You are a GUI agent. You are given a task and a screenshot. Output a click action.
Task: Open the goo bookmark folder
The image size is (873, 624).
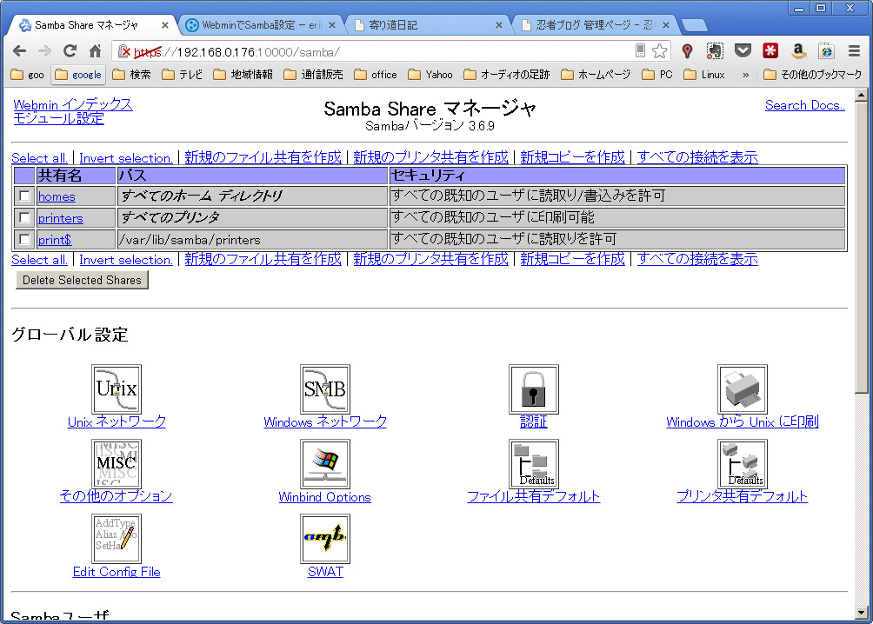(x=27, y=75)
